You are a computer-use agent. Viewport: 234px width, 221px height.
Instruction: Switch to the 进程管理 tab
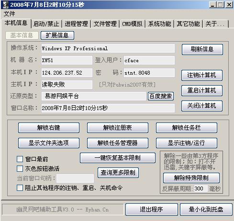76,24
